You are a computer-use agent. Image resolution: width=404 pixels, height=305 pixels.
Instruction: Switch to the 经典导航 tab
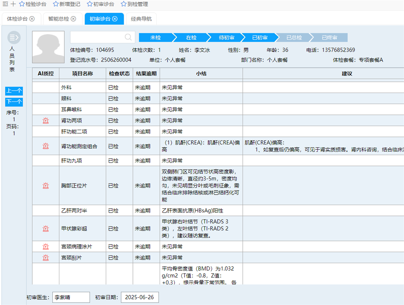(x=141, y=19)
